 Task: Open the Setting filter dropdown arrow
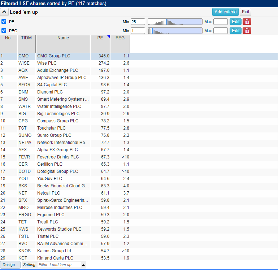pos(83,265)
